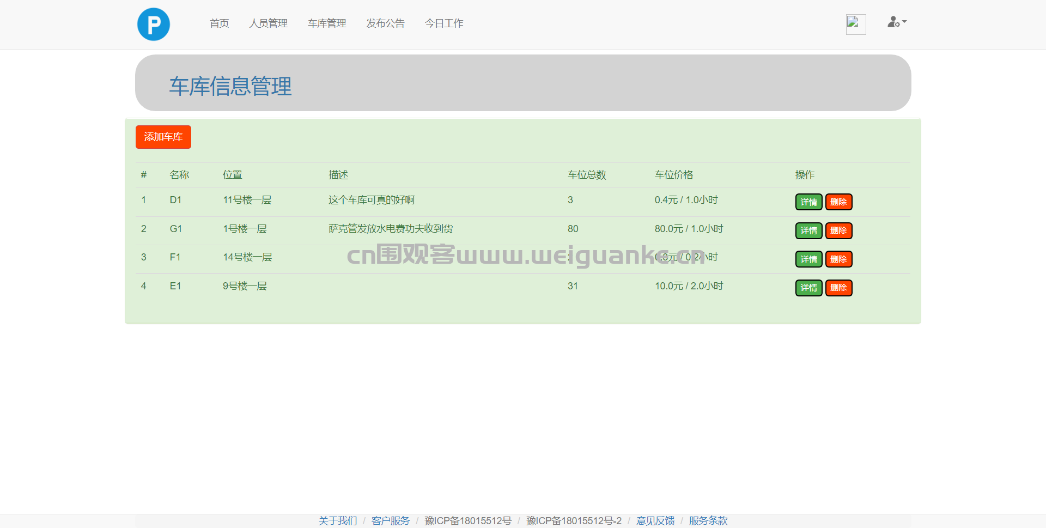
Task: Open 人员管理 menu item
Action: (x=269, y=23)
